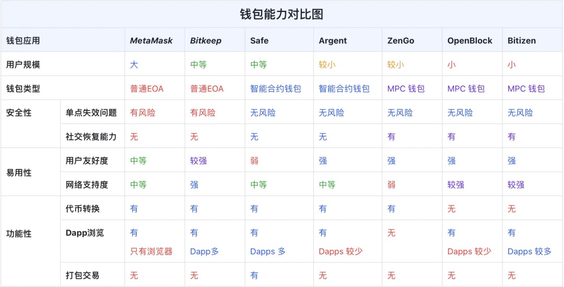Click the 只有浏览器 text under MetaMask

(x=151, y=252)
